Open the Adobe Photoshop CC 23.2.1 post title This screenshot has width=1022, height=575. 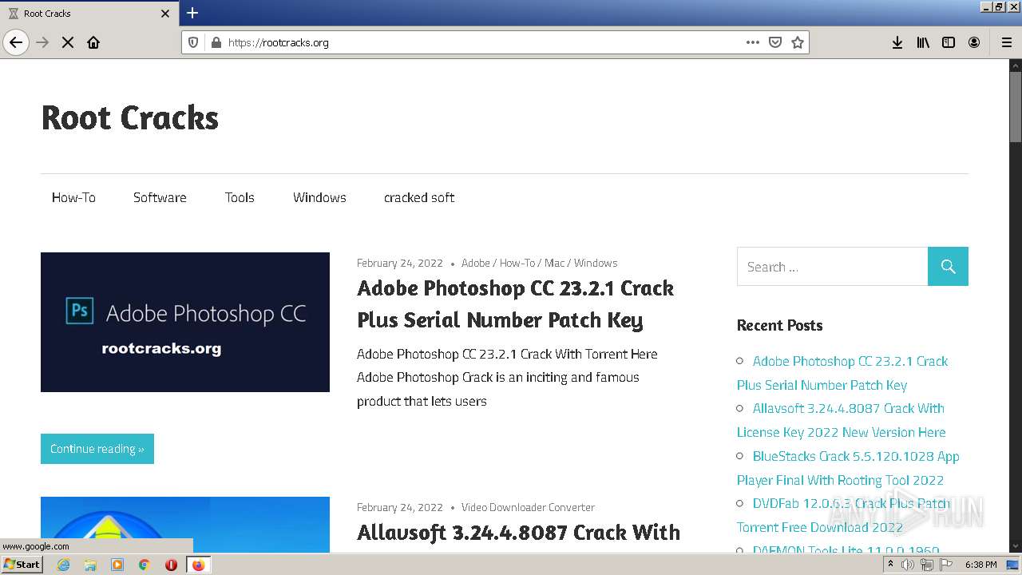[516, 304]
